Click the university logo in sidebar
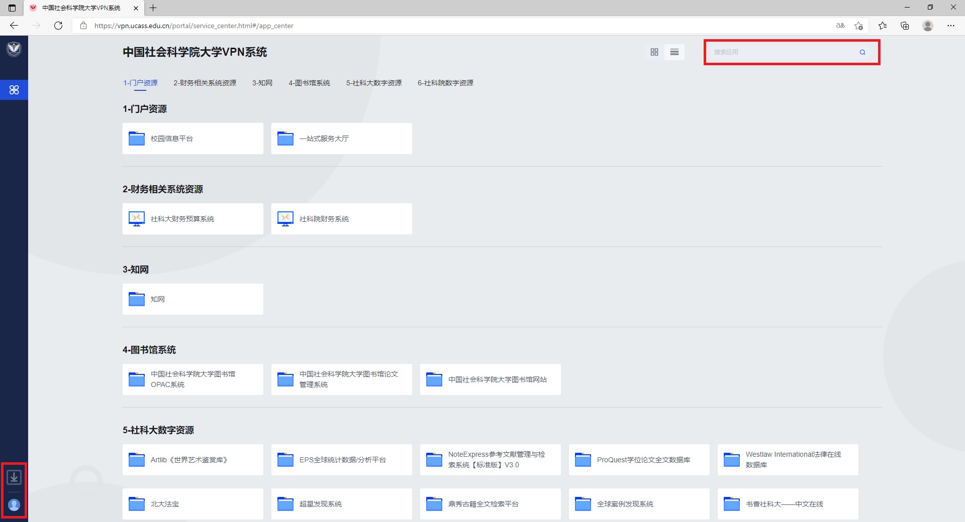 coord(14,49)
